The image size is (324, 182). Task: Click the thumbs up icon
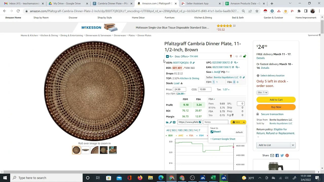(x=240, y=56)
